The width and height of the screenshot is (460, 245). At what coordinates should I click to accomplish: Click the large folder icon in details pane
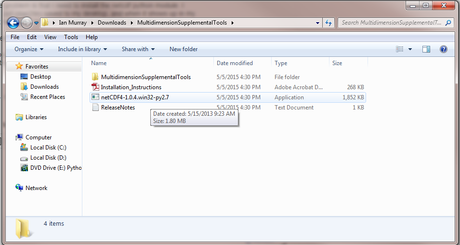(x=24, y=229)
